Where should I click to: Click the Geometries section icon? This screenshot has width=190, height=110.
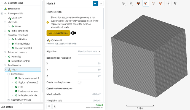(6, 3)
